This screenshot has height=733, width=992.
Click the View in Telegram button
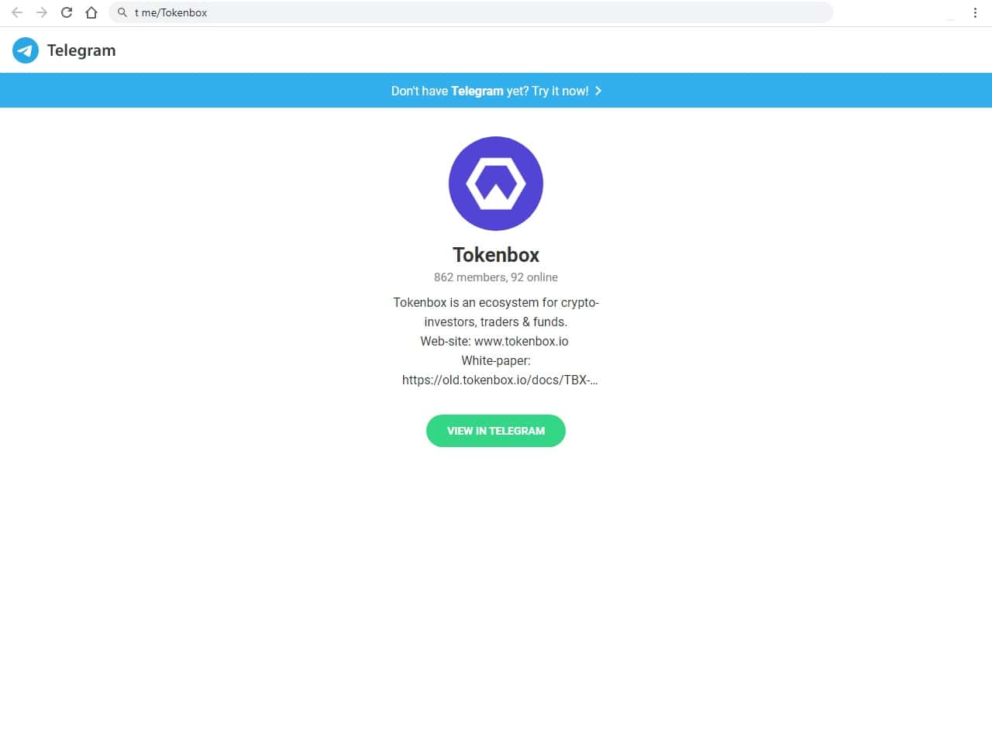point(496,431)
